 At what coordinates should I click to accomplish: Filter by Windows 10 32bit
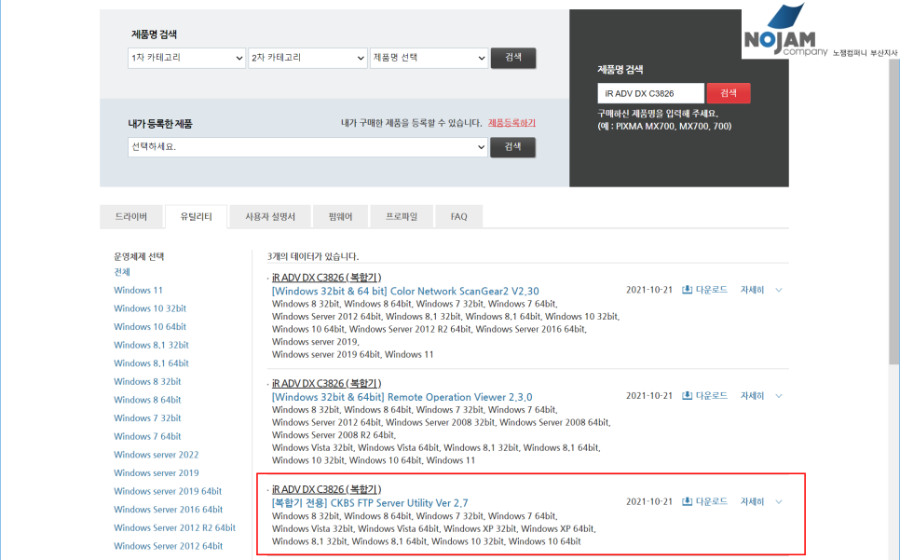[x=150, y=308]
